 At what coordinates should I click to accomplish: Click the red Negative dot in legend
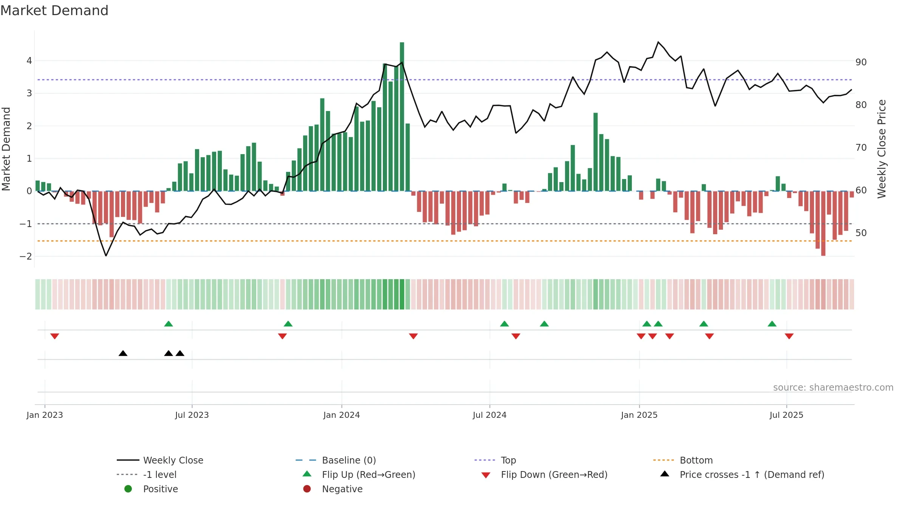307,489
